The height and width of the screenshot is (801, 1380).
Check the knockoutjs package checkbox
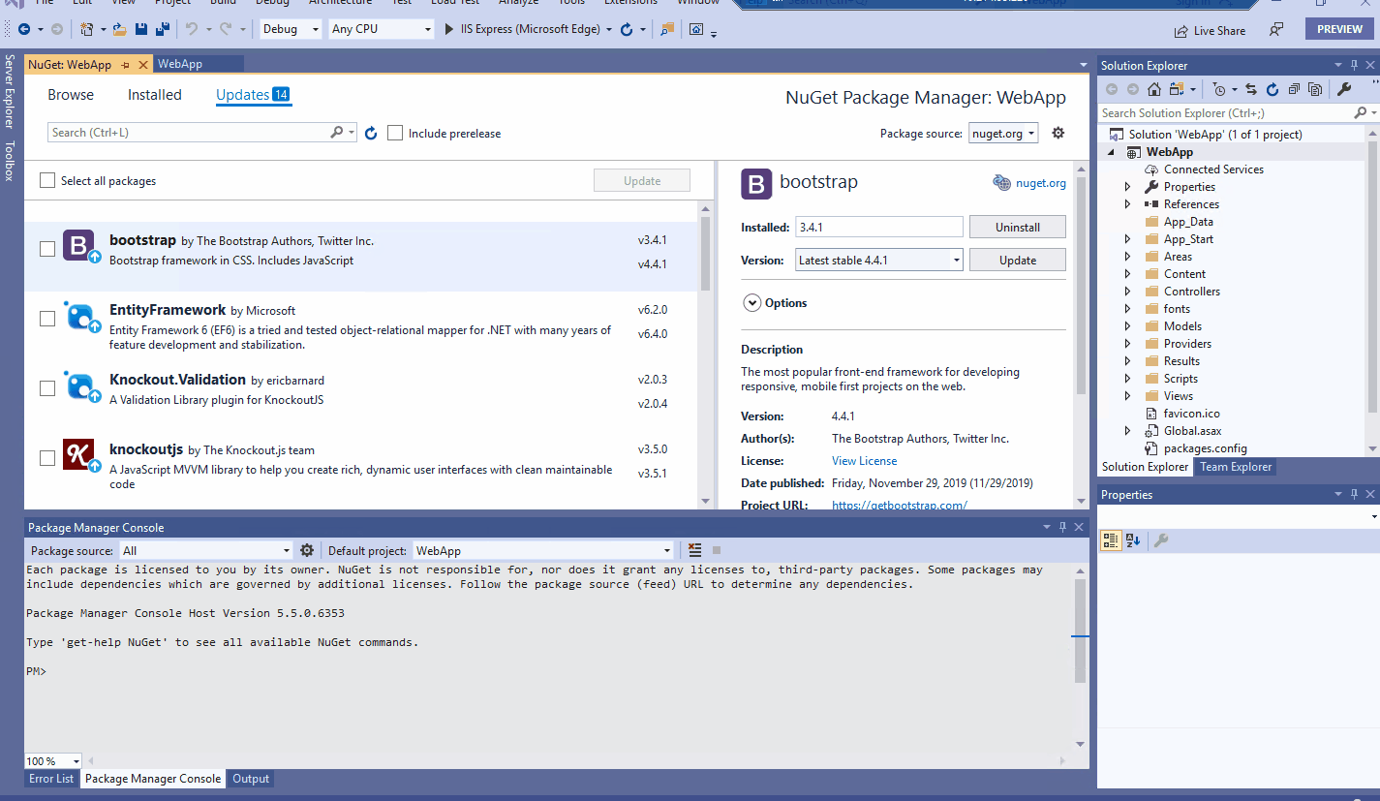point(47,458)
